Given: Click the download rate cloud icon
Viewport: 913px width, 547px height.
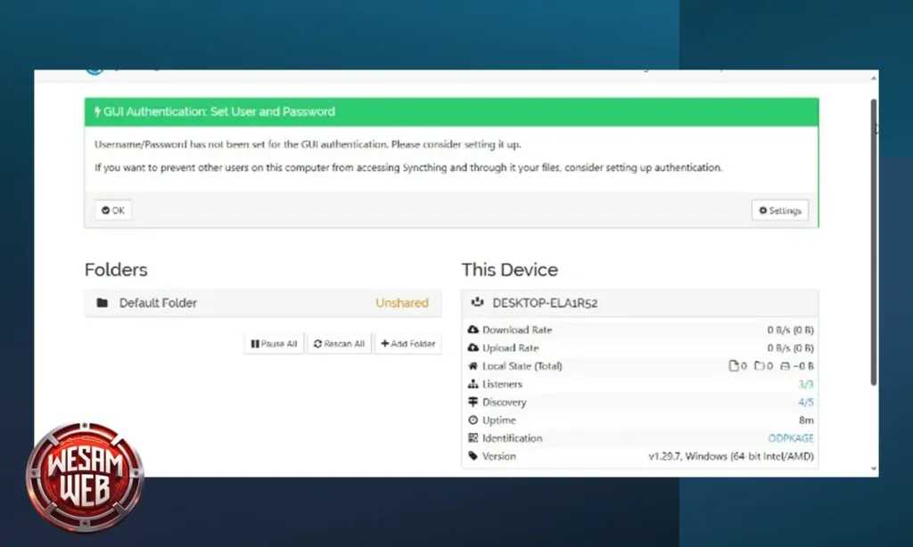Looking at the screenshot, I should pyautogui.click(x=473, y=330).
